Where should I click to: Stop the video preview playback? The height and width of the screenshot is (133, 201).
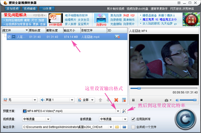click(141, 100)
